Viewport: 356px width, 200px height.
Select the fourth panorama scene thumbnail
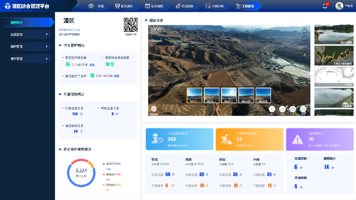click(246, 96)
